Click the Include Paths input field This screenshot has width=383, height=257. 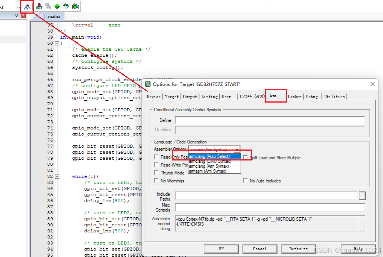click(266, 196)
